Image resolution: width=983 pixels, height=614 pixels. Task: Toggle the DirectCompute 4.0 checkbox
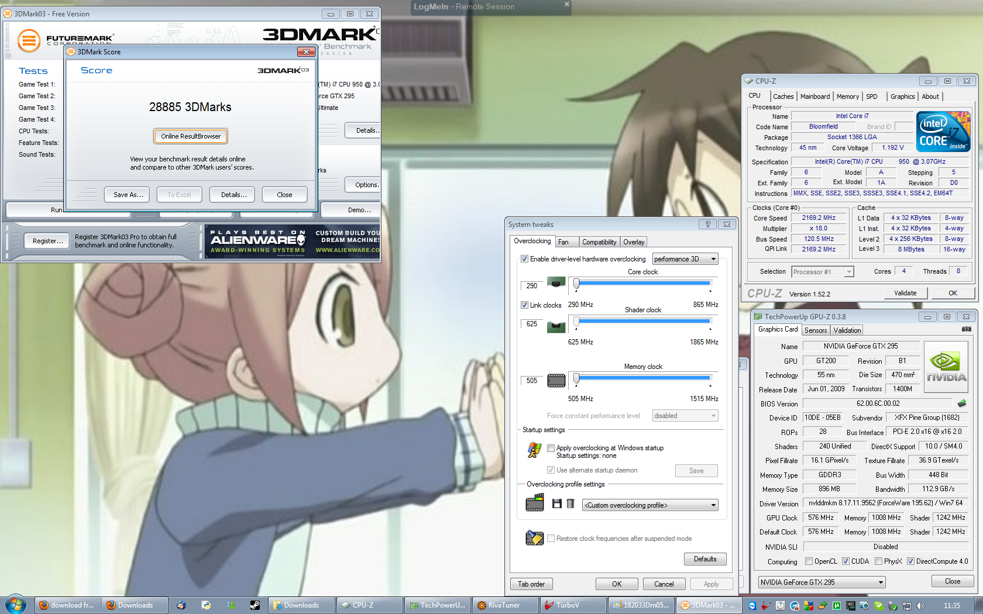[x=910, y=561]
